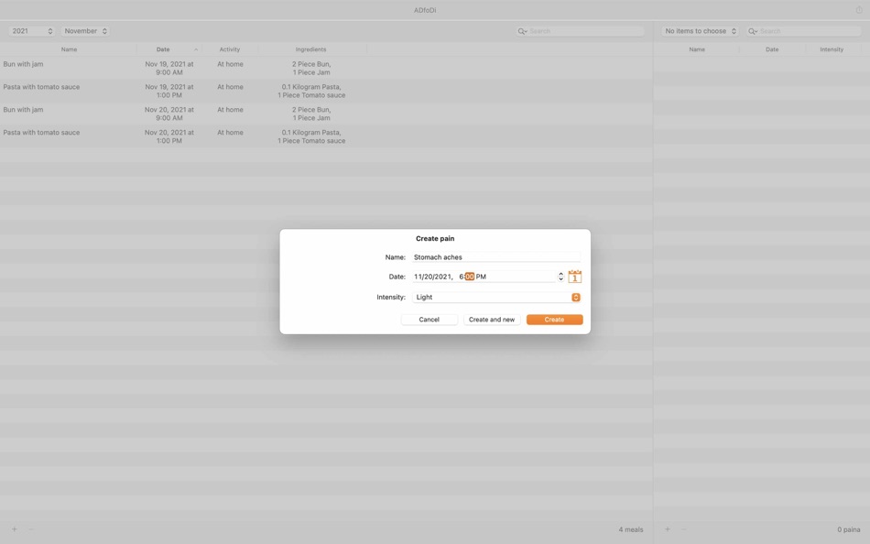This screenshot has width=870, height=544.
Task: Click the Intensity column header
Action: tap(832, 49)
